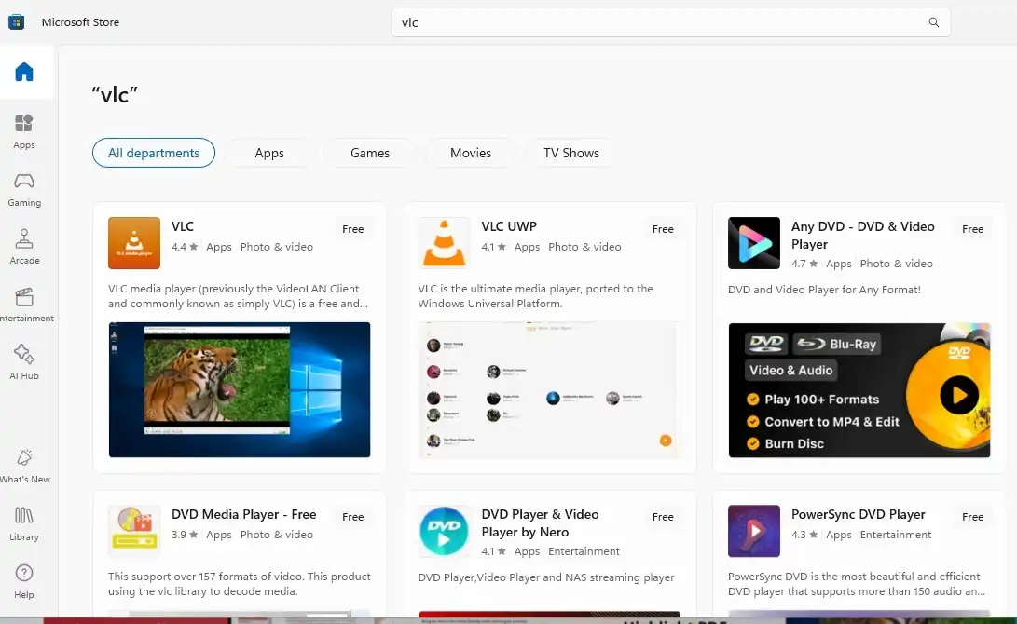Open the VLC tiger screenshot thumbnail

click(240, 390)
